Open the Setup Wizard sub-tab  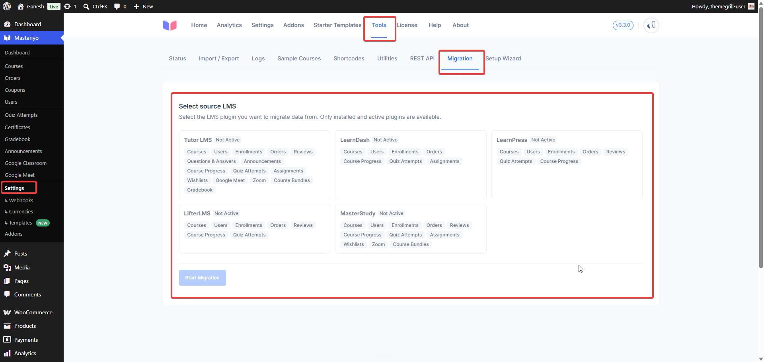(503, 58)
